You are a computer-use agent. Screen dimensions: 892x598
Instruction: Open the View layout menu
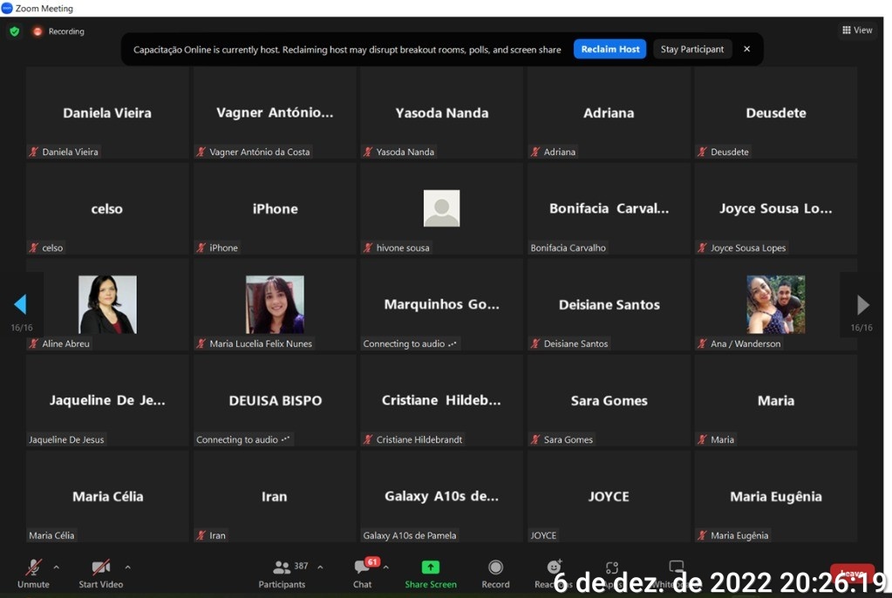[x=857, y=31]
